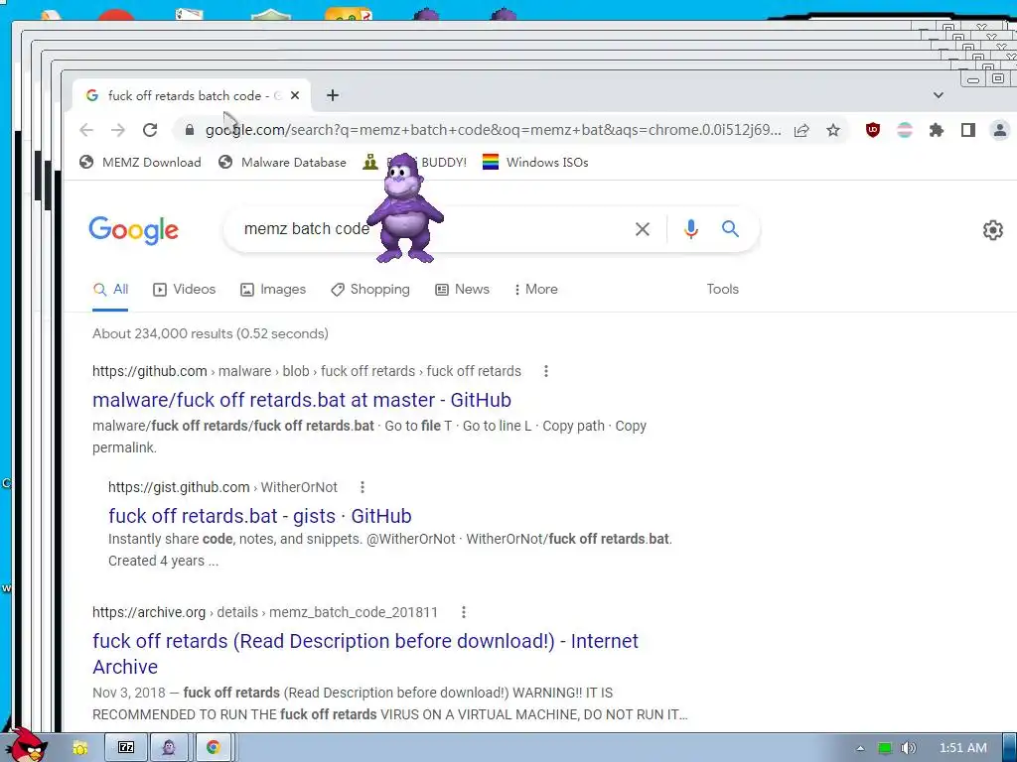Image resolution: width=1017 pixels, height=762 pixels.
Task: Expand the More search filters
Action: pos(535,290)
